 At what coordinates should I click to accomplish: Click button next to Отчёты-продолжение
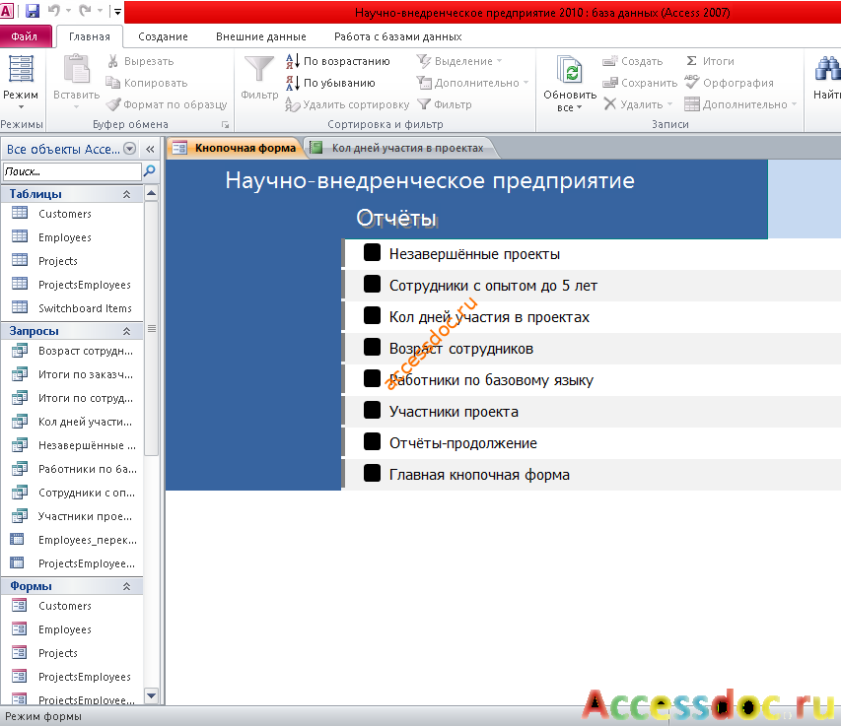372,441
